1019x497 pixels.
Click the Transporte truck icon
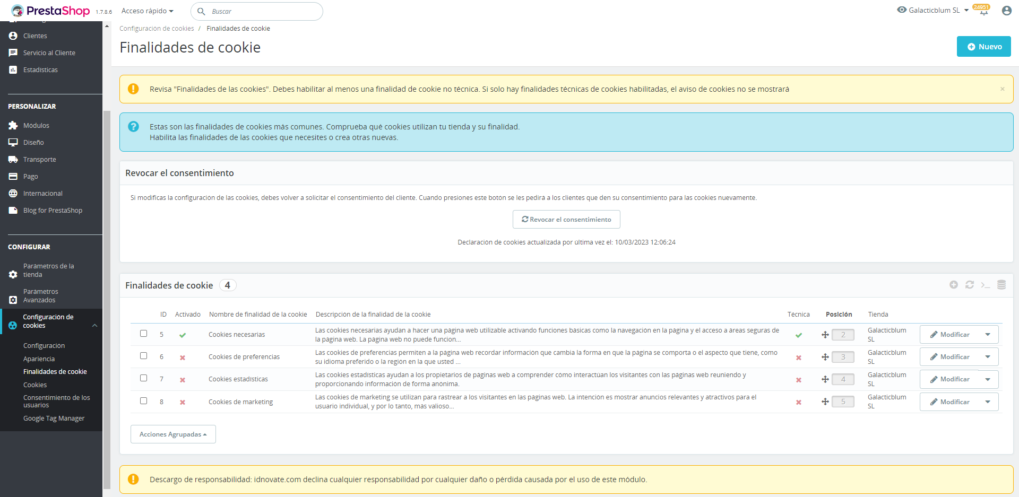pyautogui.click(x=13, y=160)
